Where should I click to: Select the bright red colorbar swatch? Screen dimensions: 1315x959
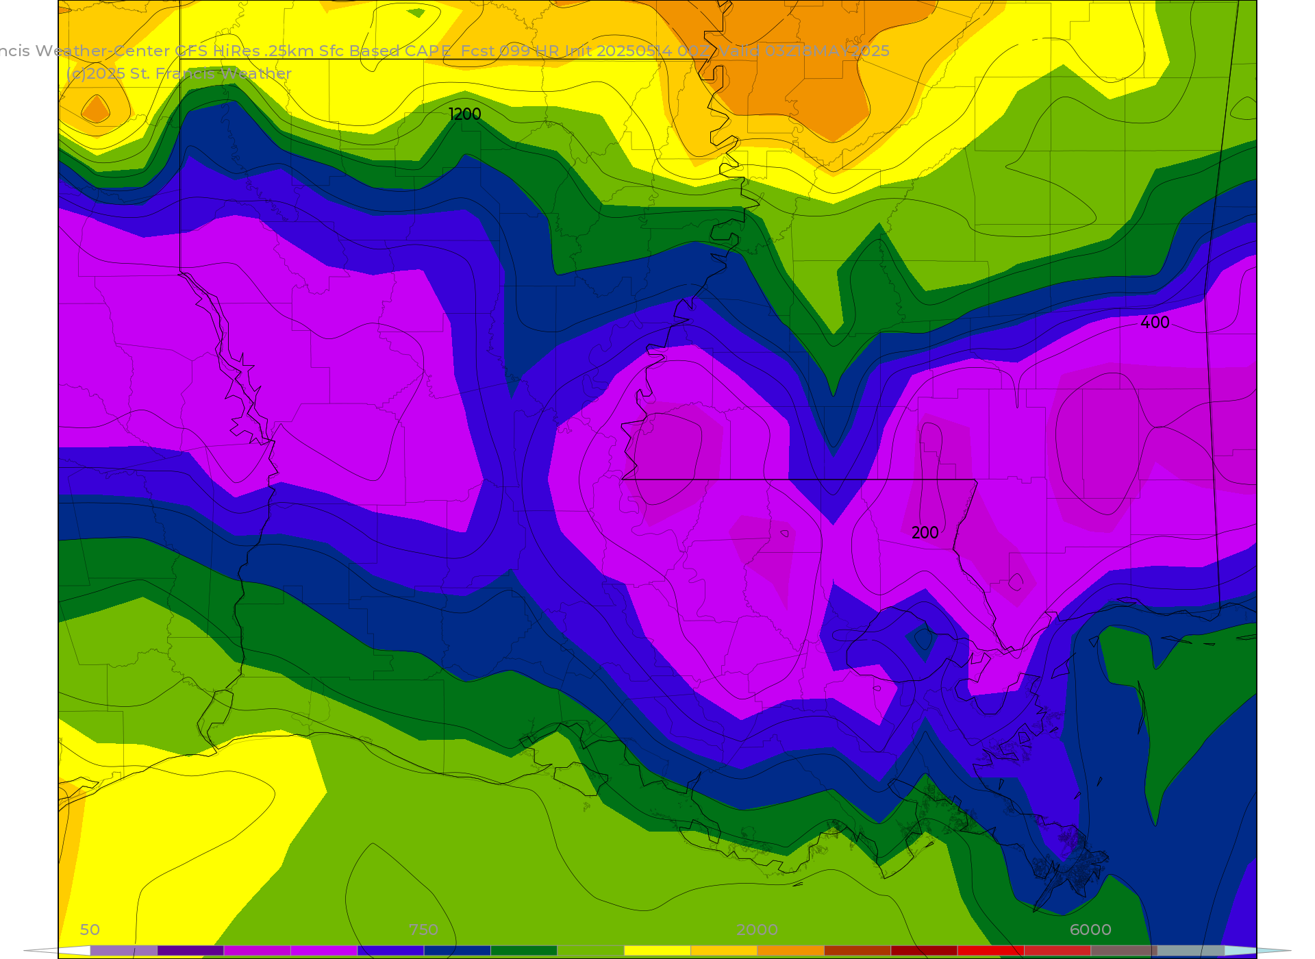pyautogui.click(x=991, y=951)
